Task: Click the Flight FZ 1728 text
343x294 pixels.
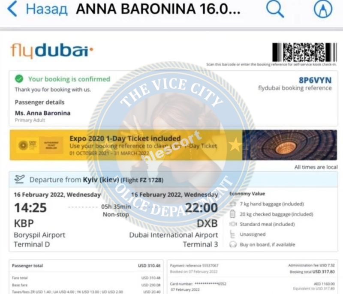Action: (142, 180)
